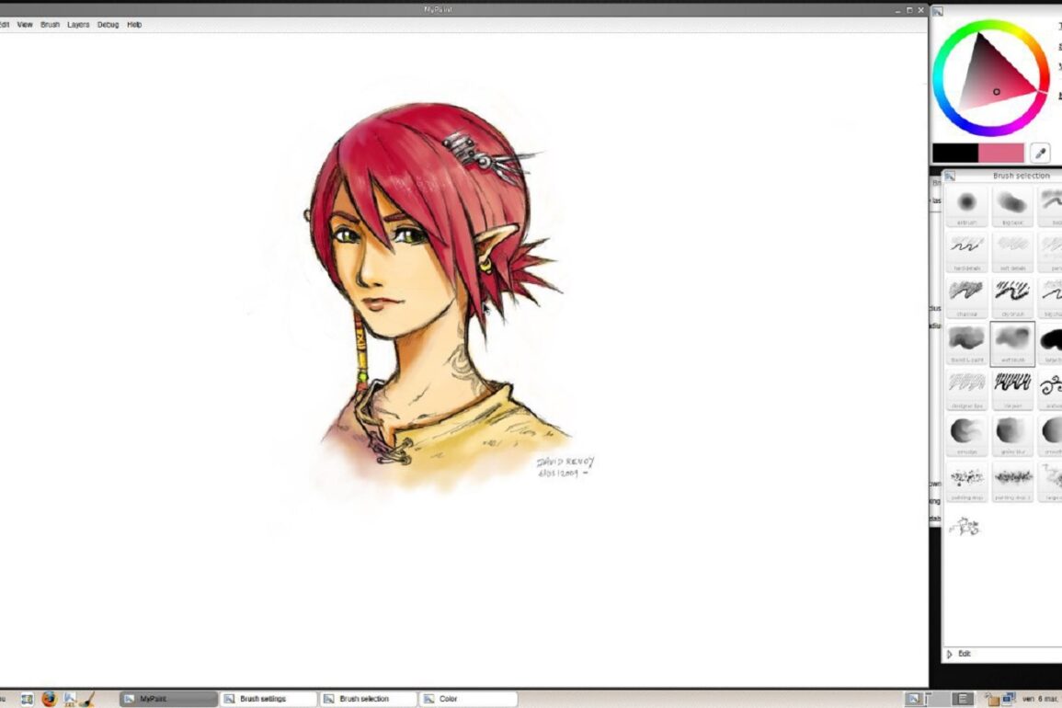Select the ink pen brush

(1012, 385)
